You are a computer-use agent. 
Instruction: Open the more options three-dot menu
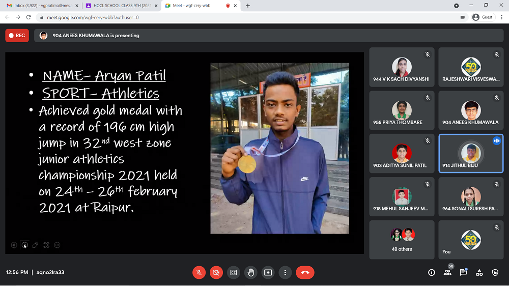(x=286, y=272)
